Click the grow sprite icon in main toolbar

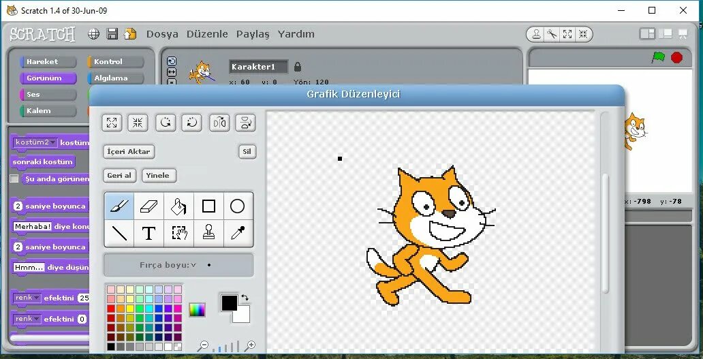tap(567, 34)
